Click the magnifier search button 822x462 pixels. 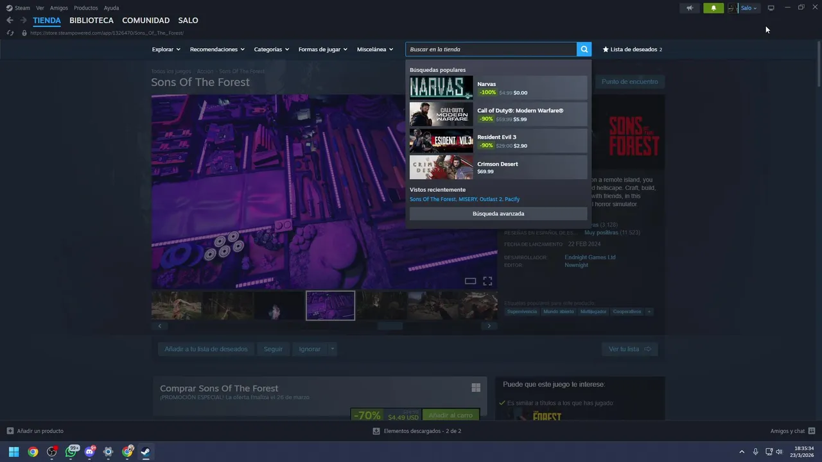click(584, 49)
